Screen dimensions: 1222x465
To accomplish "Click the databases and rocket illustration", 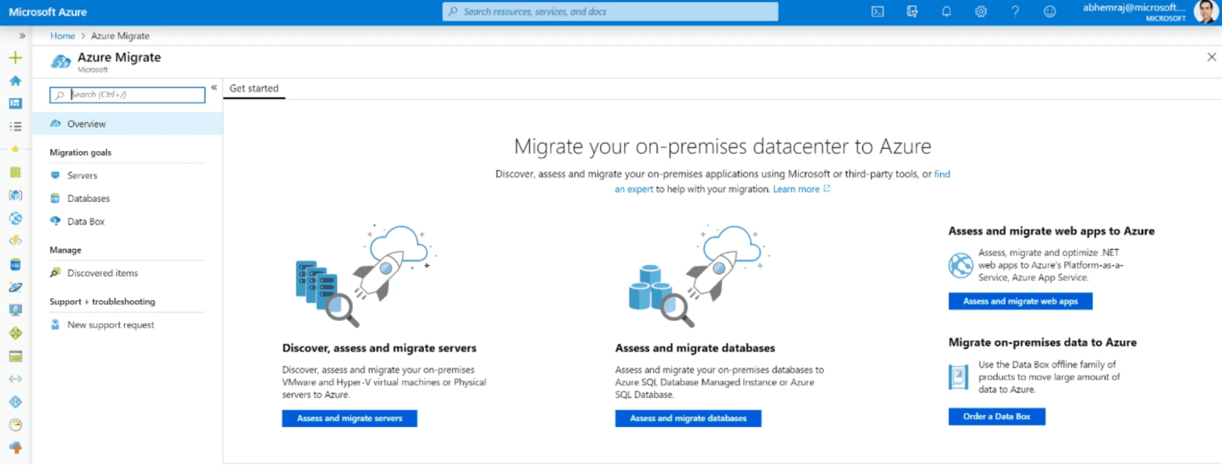I will [x=699, y=276].
